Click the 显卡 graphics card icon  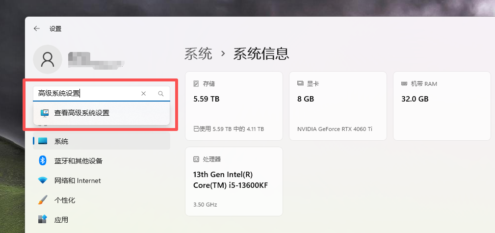point(300,84)
